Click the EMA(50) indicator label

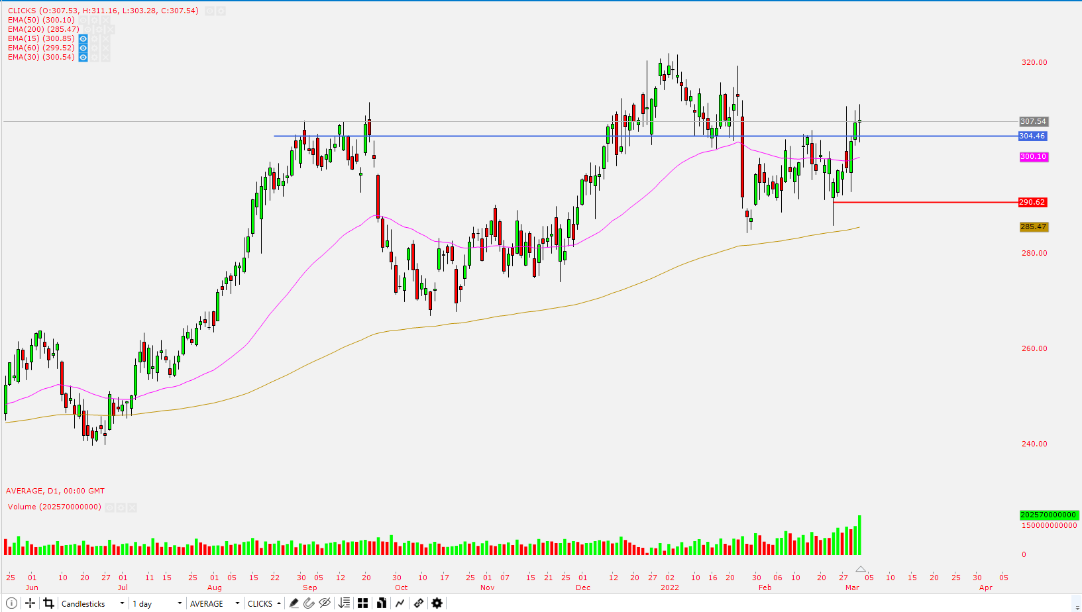tap(41, 20)
